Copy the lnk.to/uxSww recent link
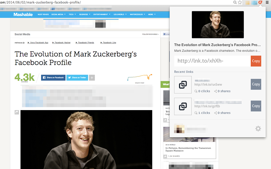271x169 pixels. (256, 84)
